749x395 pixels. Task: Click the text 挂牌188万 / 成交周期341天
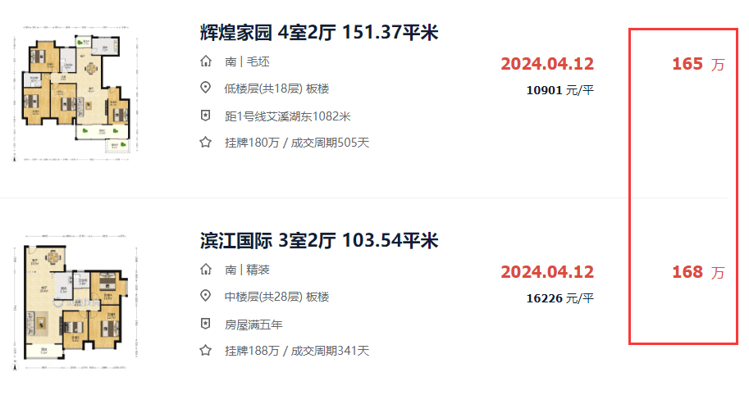click(297, 351)
